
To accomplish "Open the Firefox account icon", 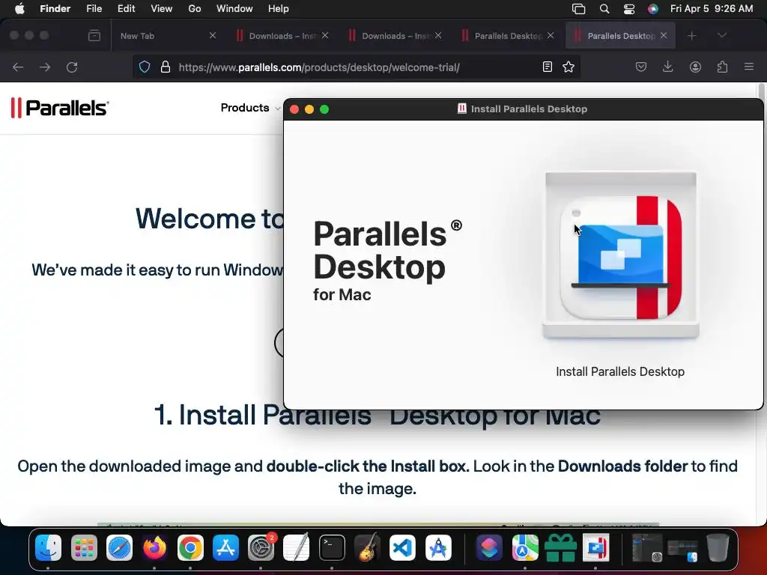I will coord(695,67).
